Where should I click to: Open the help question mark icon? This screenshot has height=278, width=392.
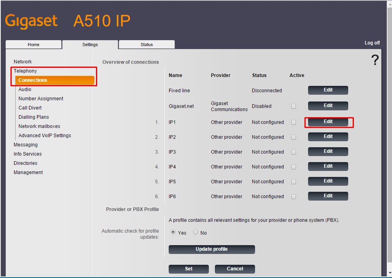tap(375, 60)
